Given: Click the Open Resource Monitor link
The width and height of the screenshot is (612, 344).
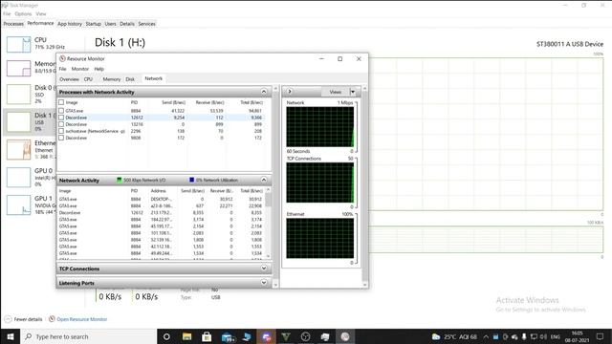Looking at the screenshot, I should [x=82, y=319].
